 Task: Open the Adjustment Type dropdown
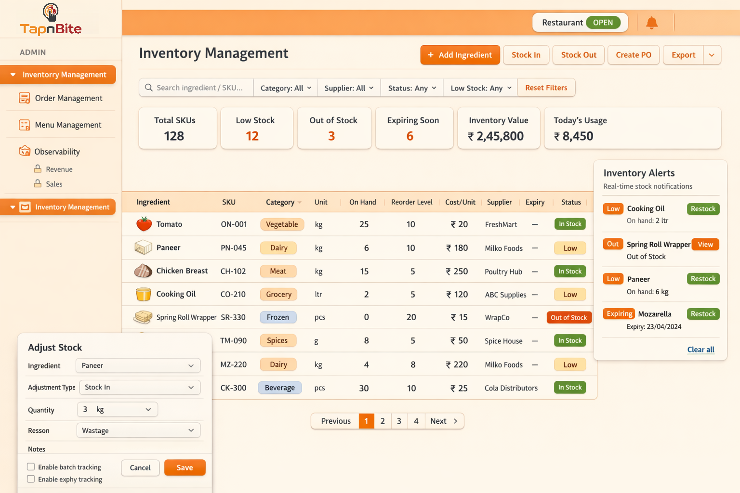point(139,387)
